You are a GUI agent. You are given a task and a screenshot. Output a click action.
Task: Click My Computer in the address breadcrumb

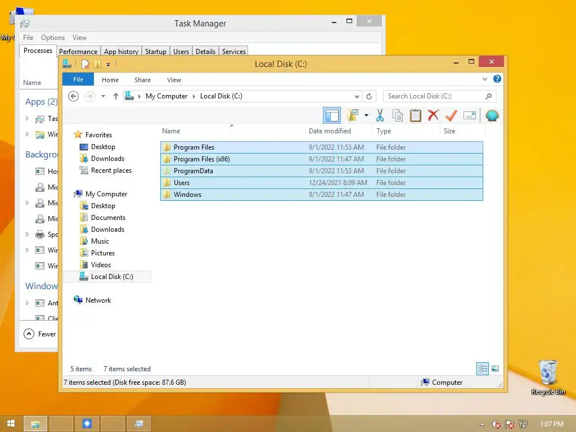point(166,96)
